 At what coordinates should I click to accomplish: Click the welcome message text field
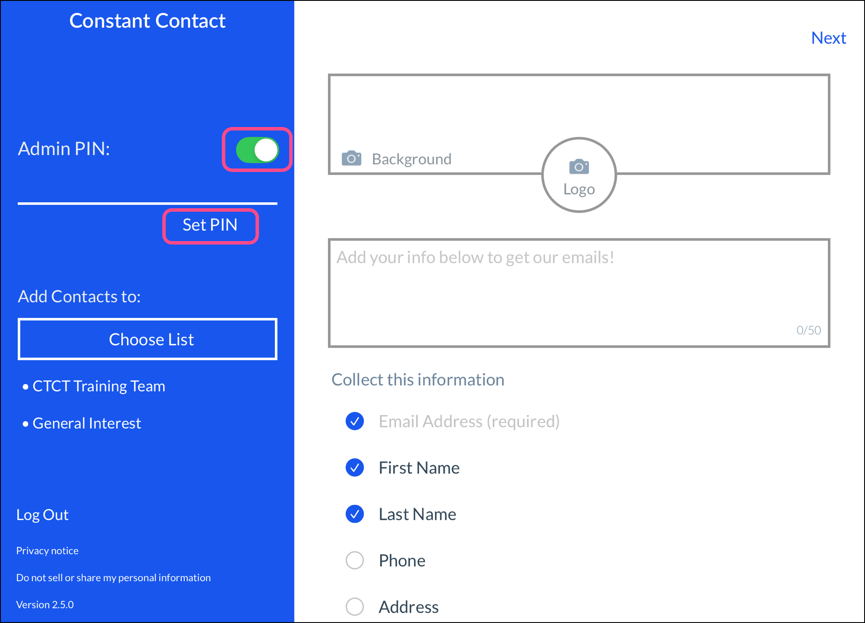point(579,293)
